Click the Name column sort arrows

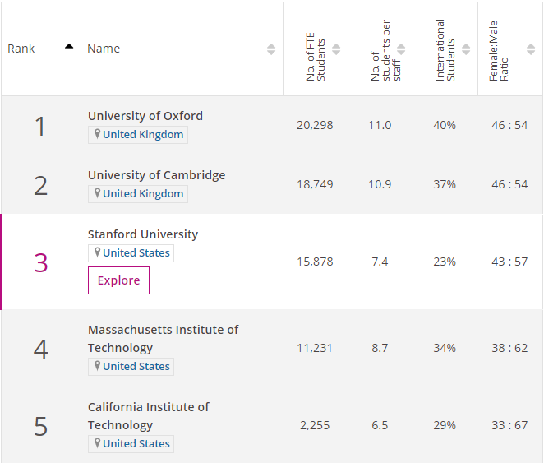point(271,49)
